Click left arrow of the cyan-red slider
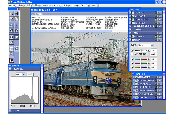174x114 pixels. pos(132,59)
